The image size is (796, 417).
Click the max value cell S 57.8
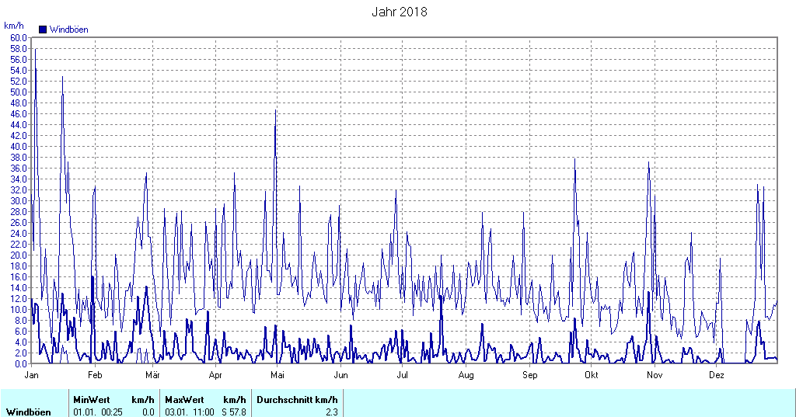(x=234, y=412)
